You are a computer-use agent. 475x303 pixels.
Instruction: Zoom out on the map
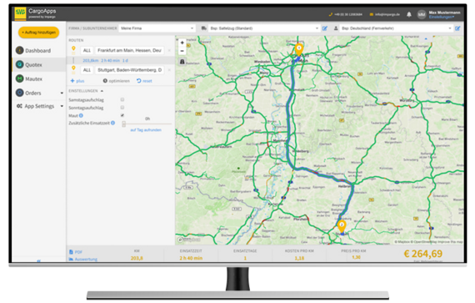tap(182, 51)
